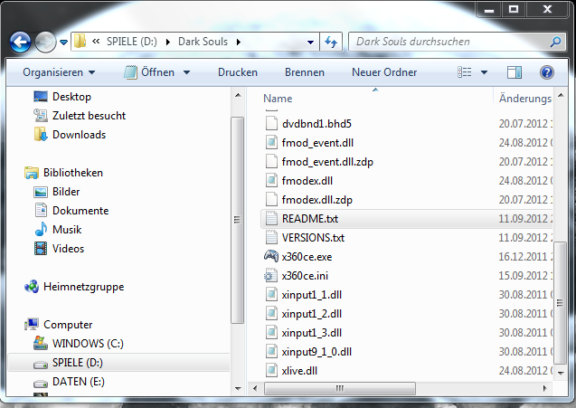Expand the arrow after Dark Souls breadcrumb
The width and height of the screenshot is (576, 408).
239,42
